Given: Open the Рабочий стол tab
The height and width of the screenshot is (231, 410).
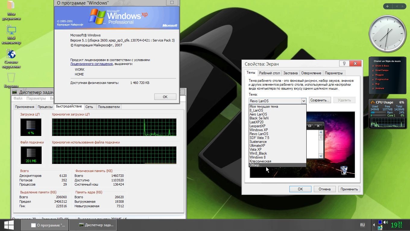Looking at the screenshot, I should [x=270, y=73].
